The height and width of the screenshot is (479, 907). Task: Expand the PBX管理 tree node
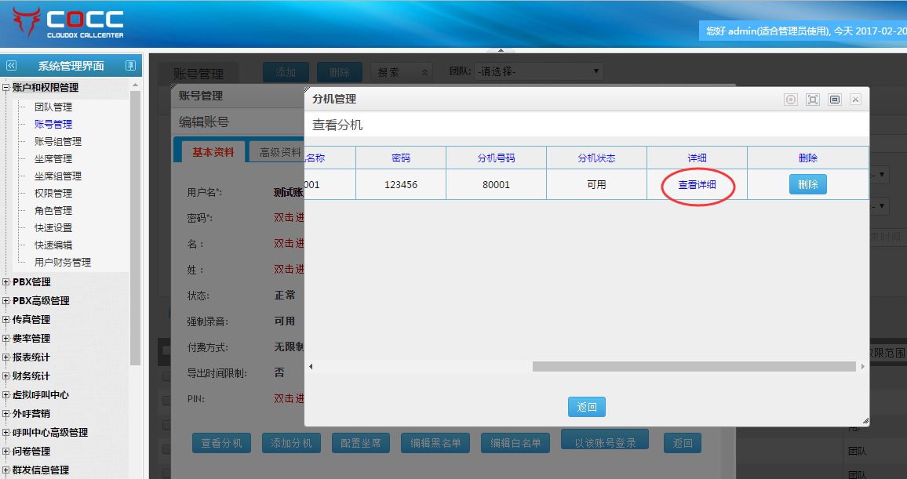6,282
